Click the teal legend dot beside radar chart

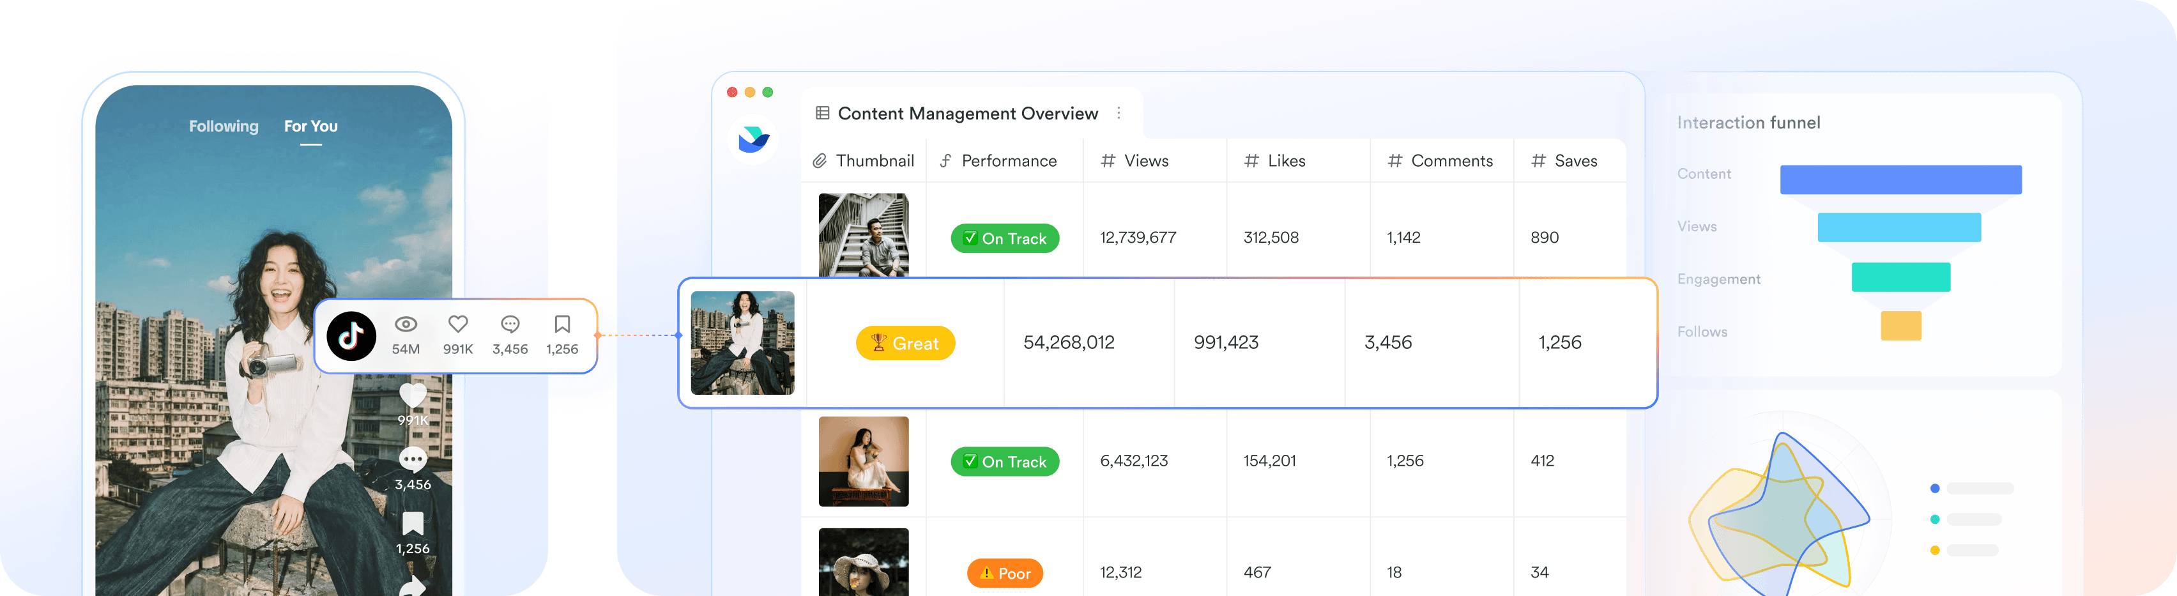[1934, 520]
